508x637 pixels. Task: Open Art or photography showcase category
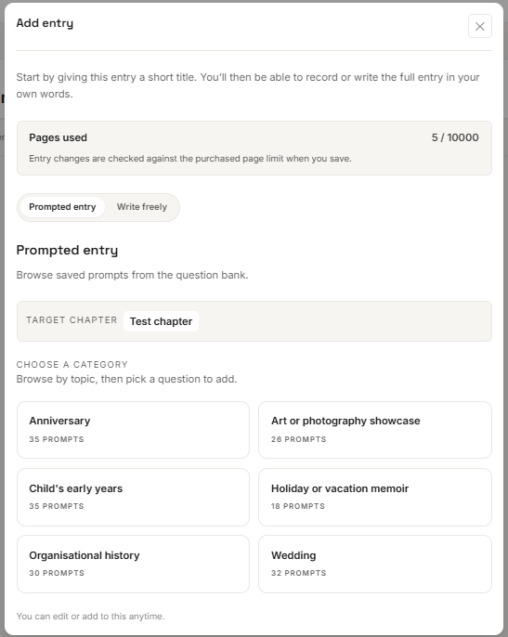(375, 430)
